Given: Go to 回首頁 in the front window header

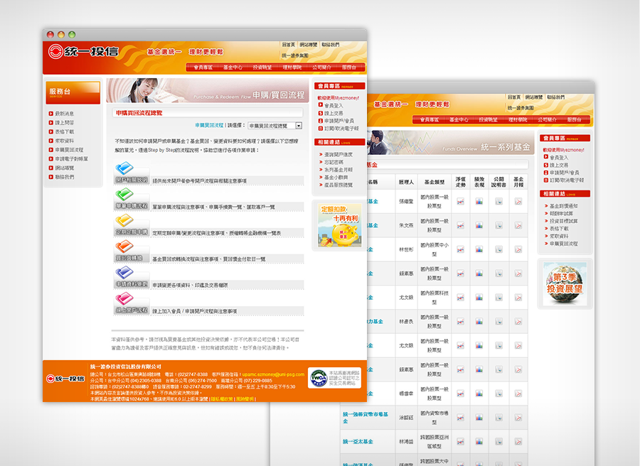Looking at the screenshot, I should [x=288, y=45].
